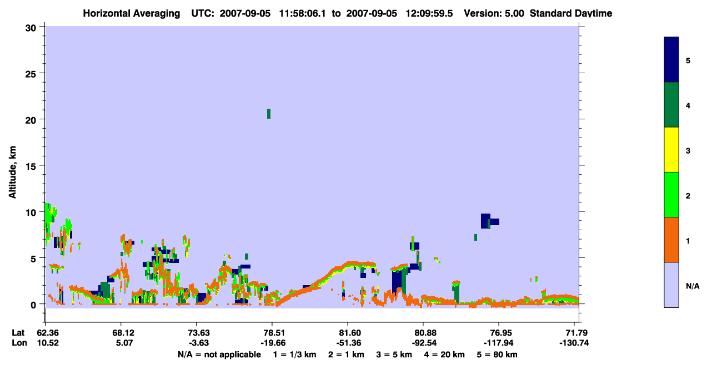
Task: Click the '3 = 5 km' key text
Action: pyautogui.click(x=394, y=354)
